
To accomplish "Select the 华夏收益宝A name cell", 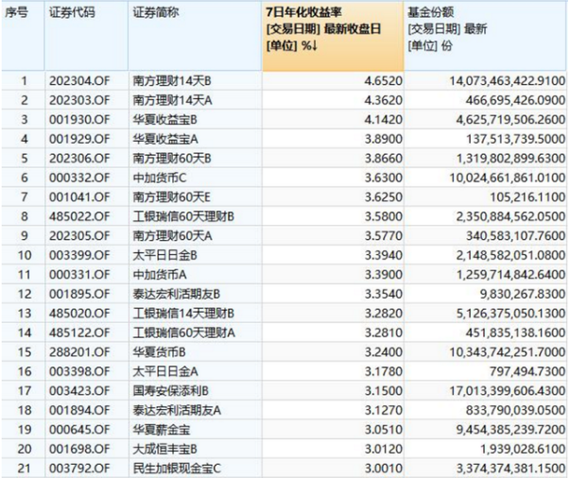I will tap(170, 138).
